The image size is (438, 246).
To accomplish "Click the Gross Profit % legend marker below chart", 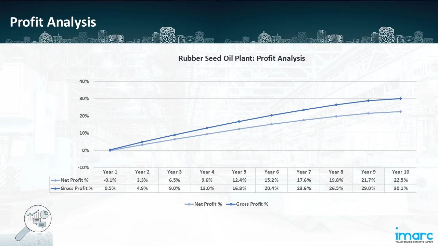I will 231,204.
